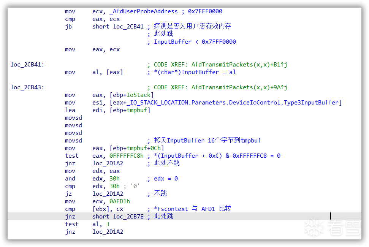Image resolution: width=369 pixels, height=247 pixels.
Task: Click the comment '拷贝InputBuffer 16个字节到tmpbuf'
Action: click(207, 141)
